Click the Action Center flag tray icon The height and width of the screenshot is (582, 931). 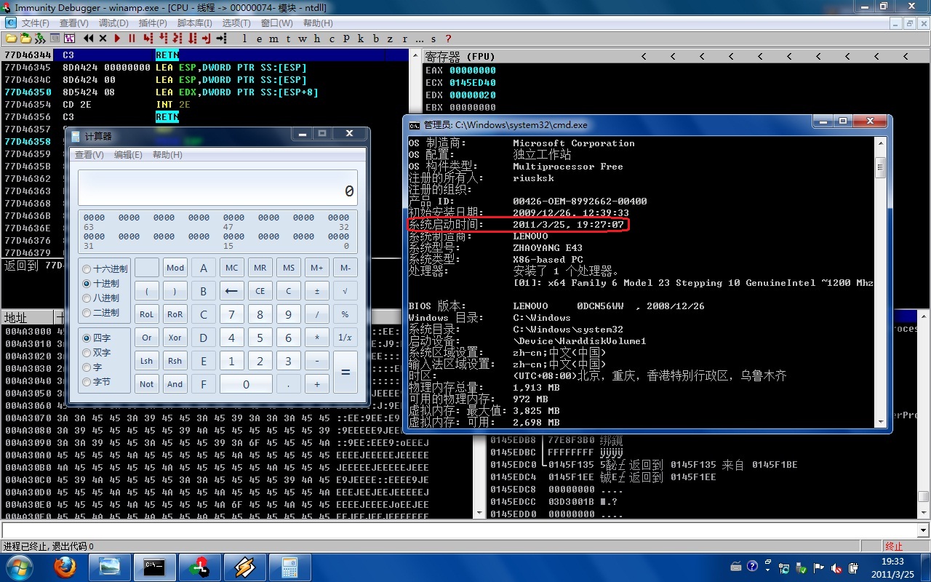pyautogui.click(x=820, y=567)
